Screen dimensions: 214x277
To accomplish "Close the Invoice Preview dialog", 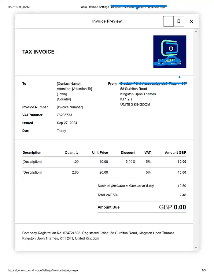I will pyautogui.click(x=191, y=21).
